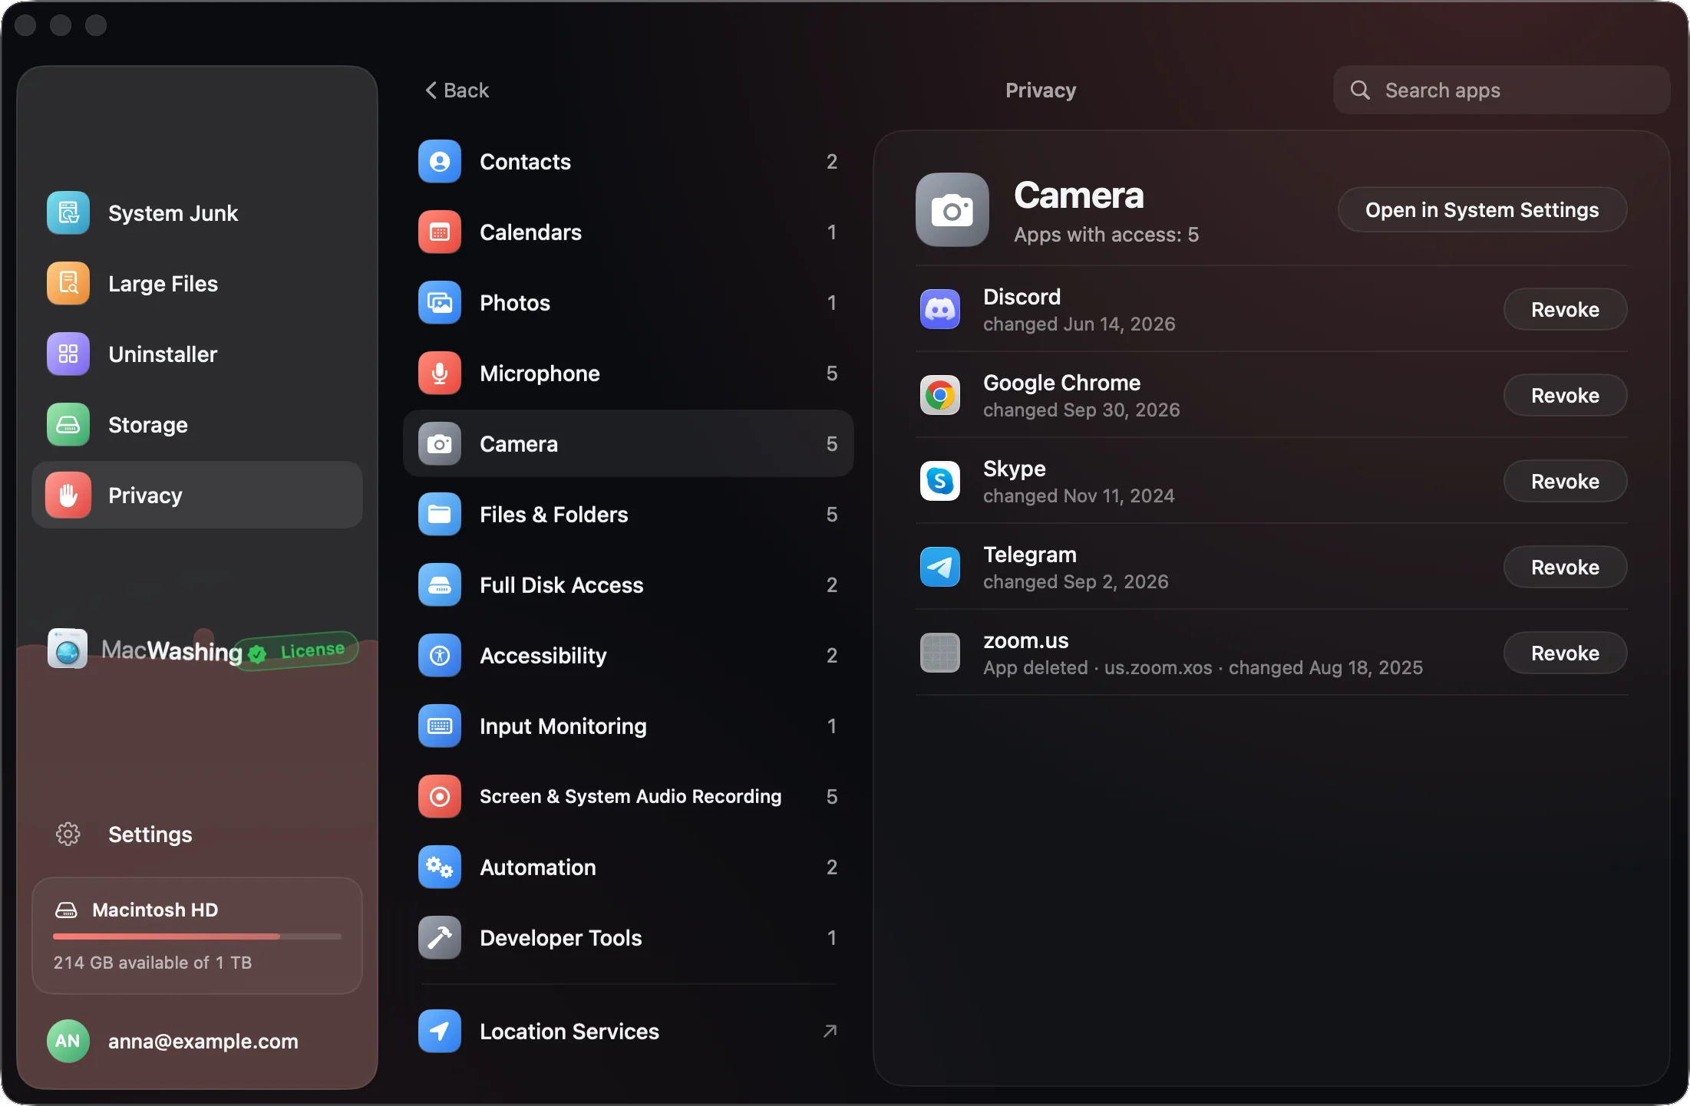Click the Google Chrome app icon

click(x=939, y=395)
